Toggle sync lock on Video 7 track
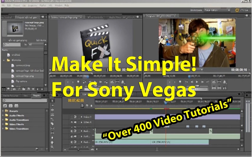Image resolution: width=252 pixels, height=157 pixels. (75, 117)
